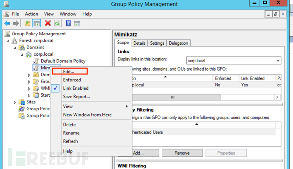Image resolution: width=293 pixels, height=169 pixels.
Task: Click the inner MDI restore button
Action: (x=276, y=14)
